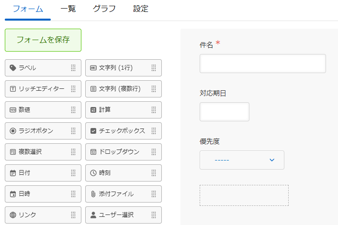This screenshot has height=225, width=338.
Task: Click the dashed empty drop area
Action: (244, 195)
